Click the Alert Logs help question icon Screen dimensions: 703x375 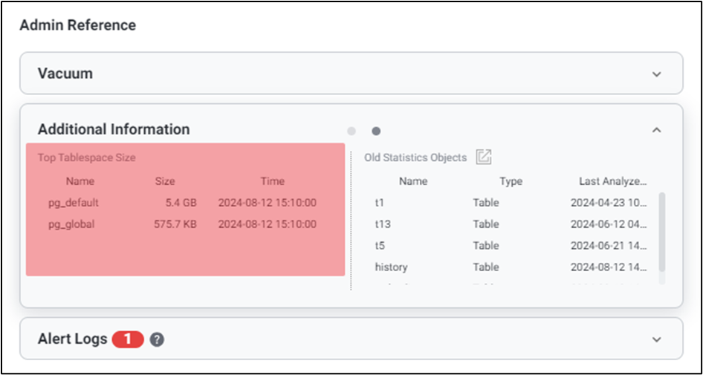[156, 339]
